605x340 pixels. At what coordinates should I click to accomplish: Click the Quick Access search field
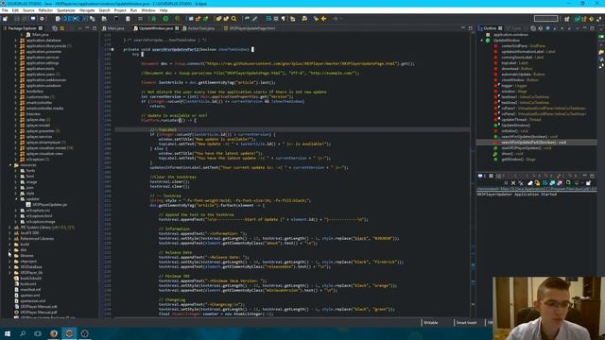(x=546, y=19)
